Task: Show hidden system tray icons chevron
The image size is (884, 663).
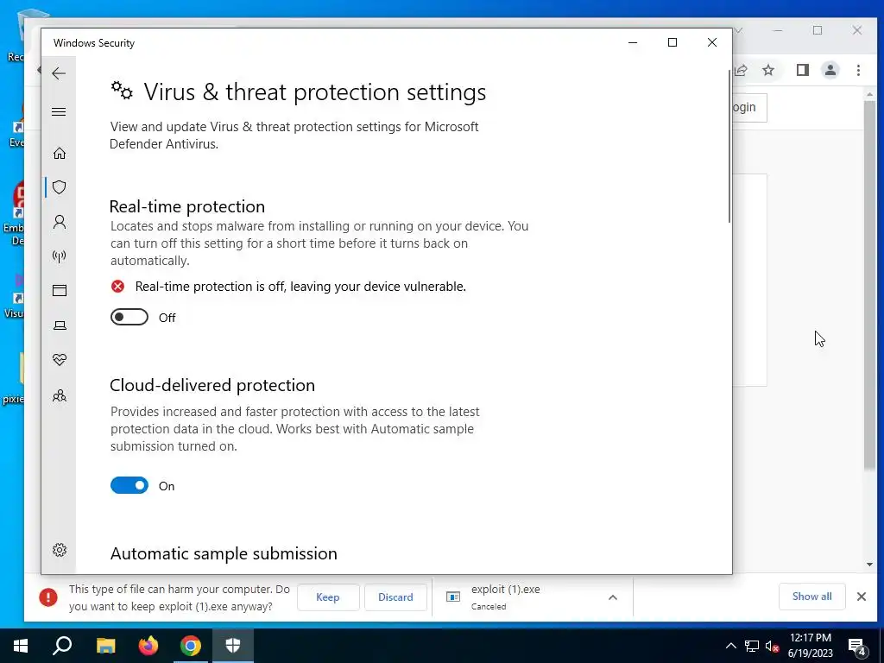Action: [730, 646]
